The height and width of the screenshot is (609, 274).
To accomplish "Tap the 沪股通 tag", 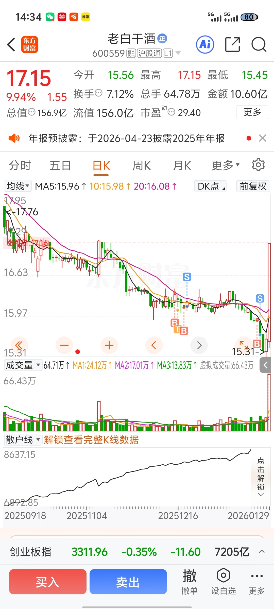I will pyautogui.click(x=149, y=53).
